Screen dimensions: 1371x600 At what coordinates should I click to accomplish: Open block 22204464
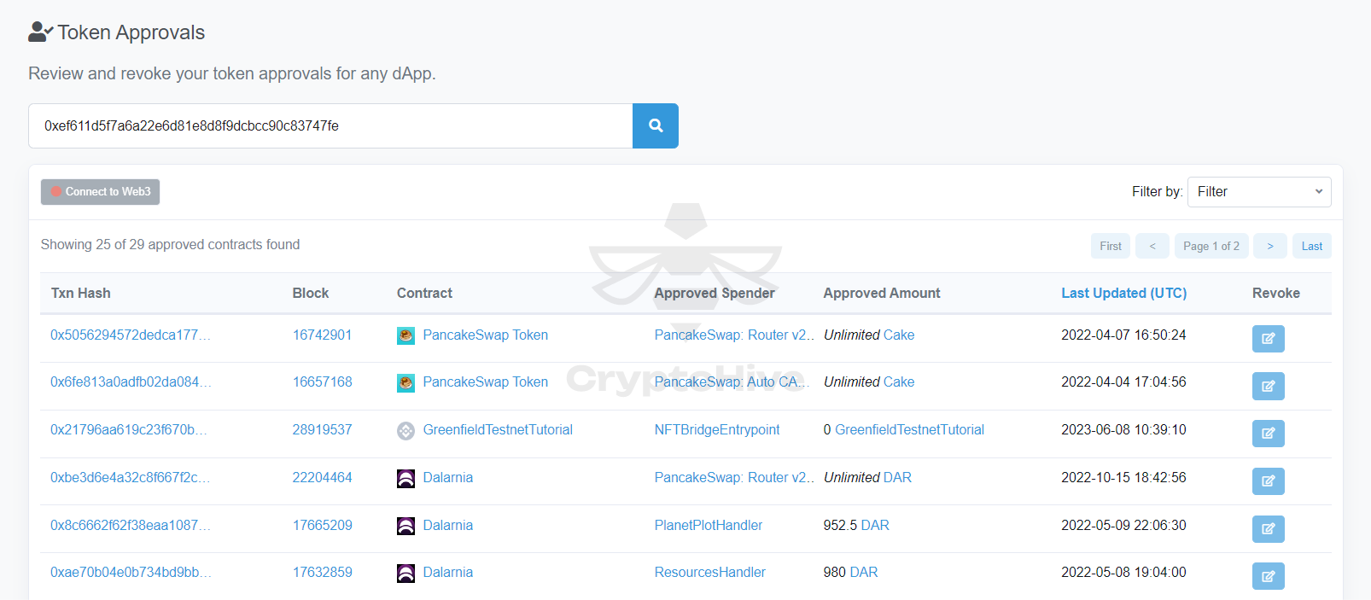322,477
